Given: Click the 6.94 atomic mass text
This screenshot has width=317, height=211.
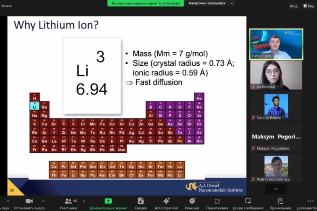Looking at the screenshot, I should [92, 89].
